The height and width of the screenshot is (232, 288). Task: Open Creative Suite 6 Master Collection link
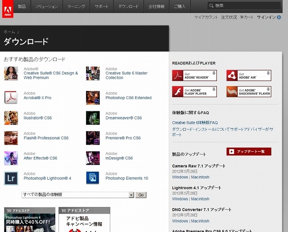[126, 75]
